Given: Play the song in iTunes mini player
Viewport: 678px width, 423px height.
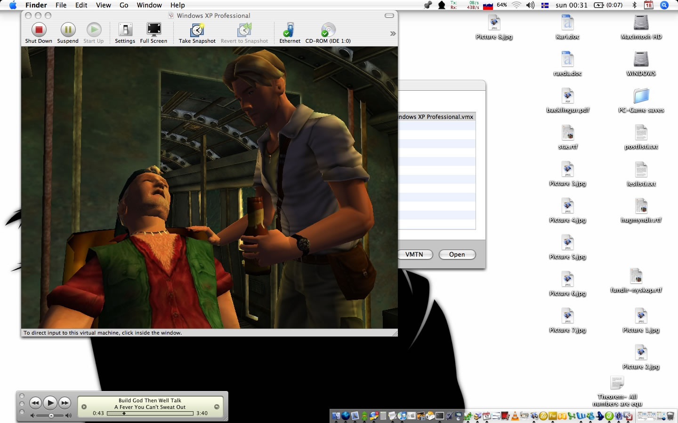Looking at the screenshot, I should pos(50,403).
